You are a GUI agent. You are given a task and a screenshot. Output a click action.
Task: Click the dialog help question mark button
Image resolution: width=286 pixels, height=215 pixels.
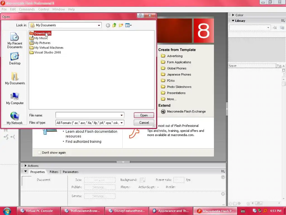(x=140, y=15)
